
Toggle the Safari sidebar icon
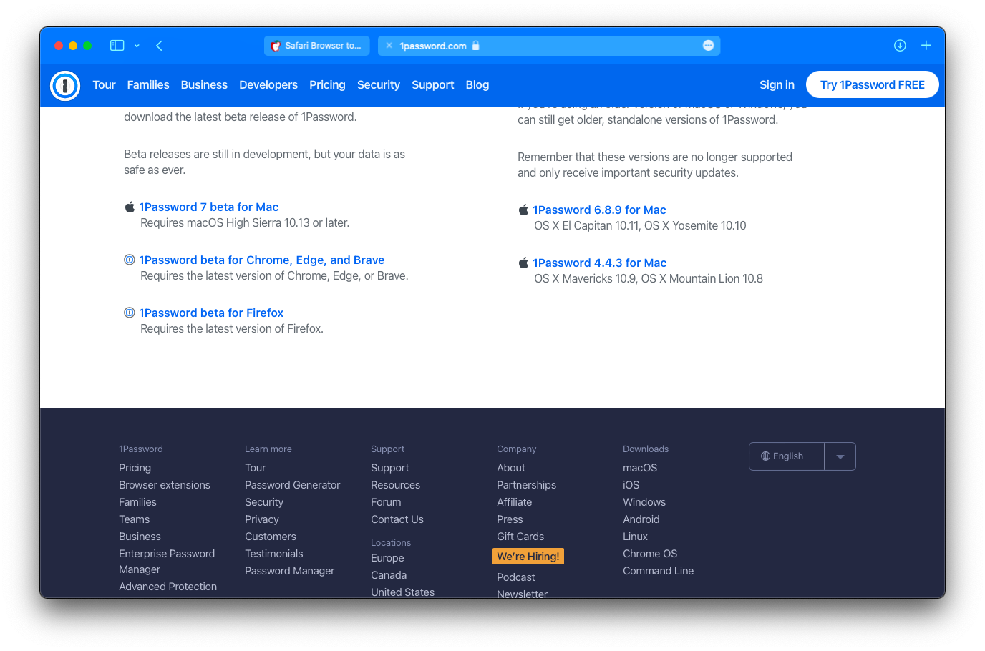tap(117, 46)
